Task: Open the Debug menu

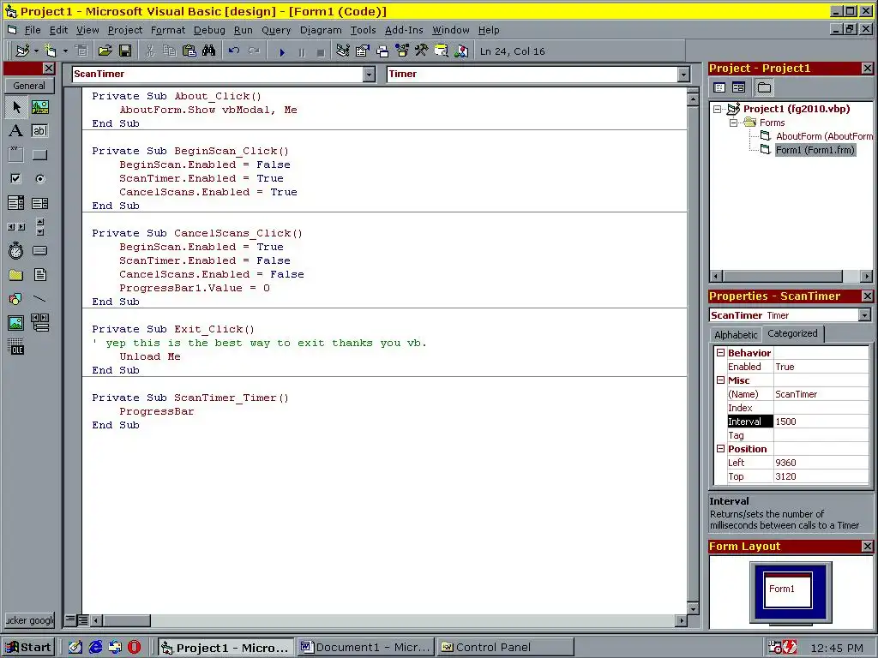Action: coord(209,30)
